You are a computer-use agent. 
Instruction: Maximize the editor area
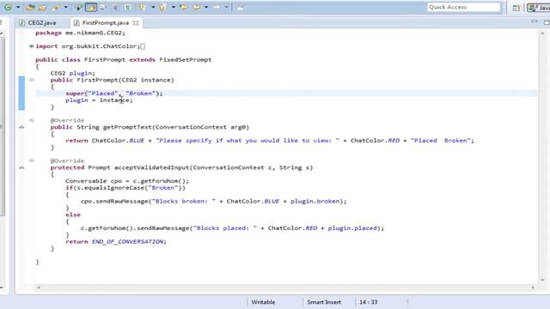click(x=547, y=22)
